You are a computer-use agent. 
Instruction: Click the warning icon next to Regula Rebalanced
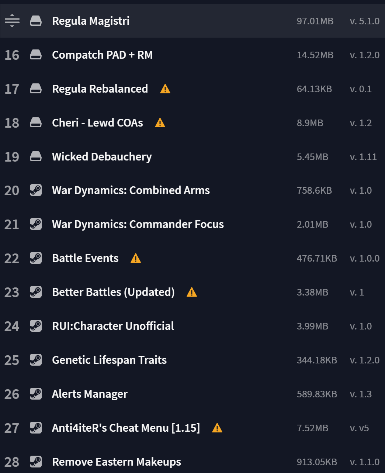pyautogui.click(x=165, y=89)
